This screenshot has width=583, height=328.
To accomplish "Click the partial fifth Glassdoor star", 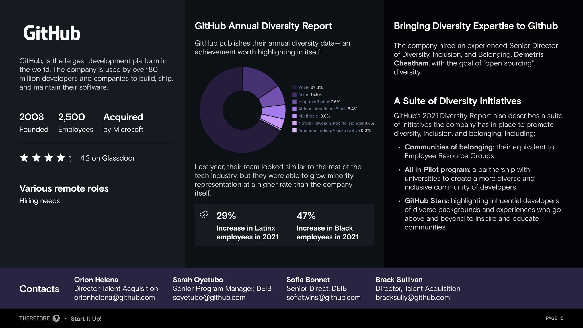I will tap(70, 158).
